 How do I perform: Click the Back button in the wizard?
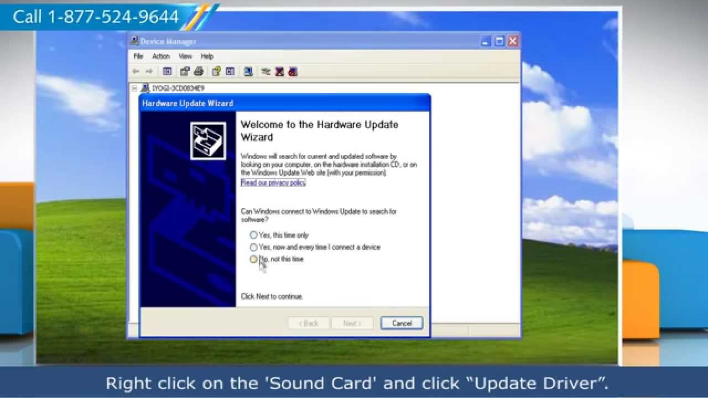(x=309, y=323)
